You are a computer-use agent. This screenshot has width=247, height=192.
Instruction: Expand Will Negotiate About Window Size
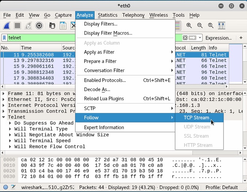pos(10,135)
